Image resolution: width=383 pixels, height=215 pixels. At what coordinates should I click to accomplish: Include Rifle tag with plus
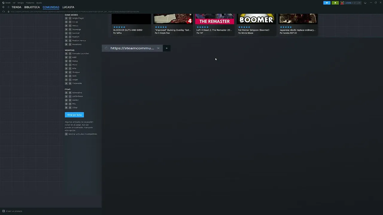point(66,68)
